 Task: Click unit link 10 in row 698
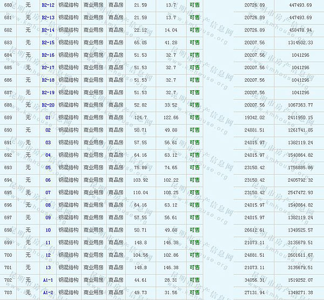[48, 230]
